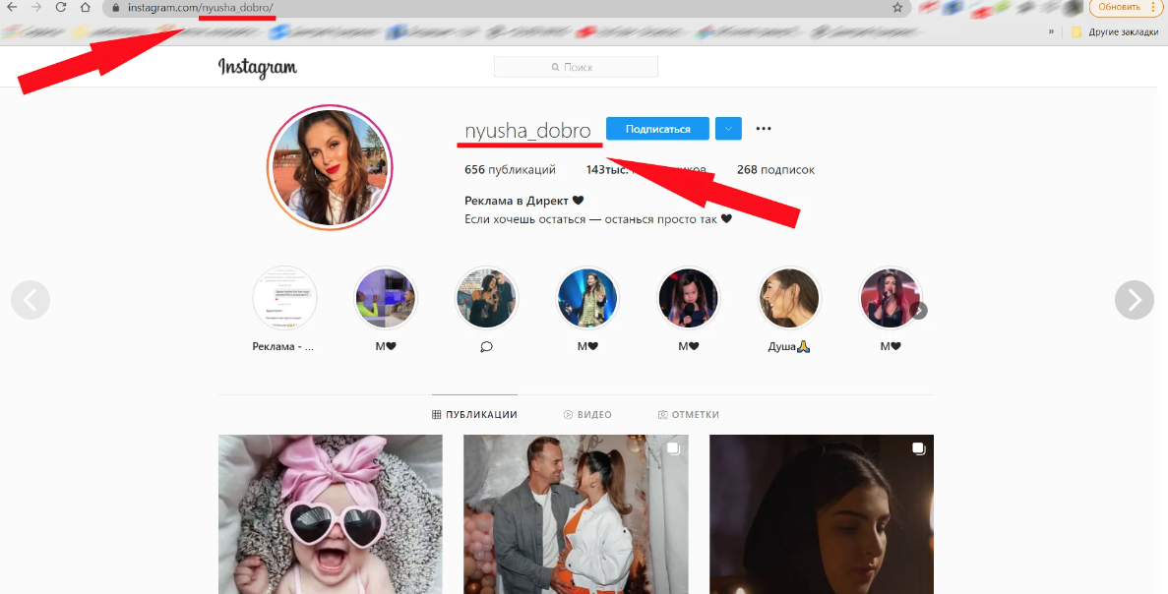1168x594 pixels.
Task: Open the speech bubble story highlight
Action: (x=486, y=299)
